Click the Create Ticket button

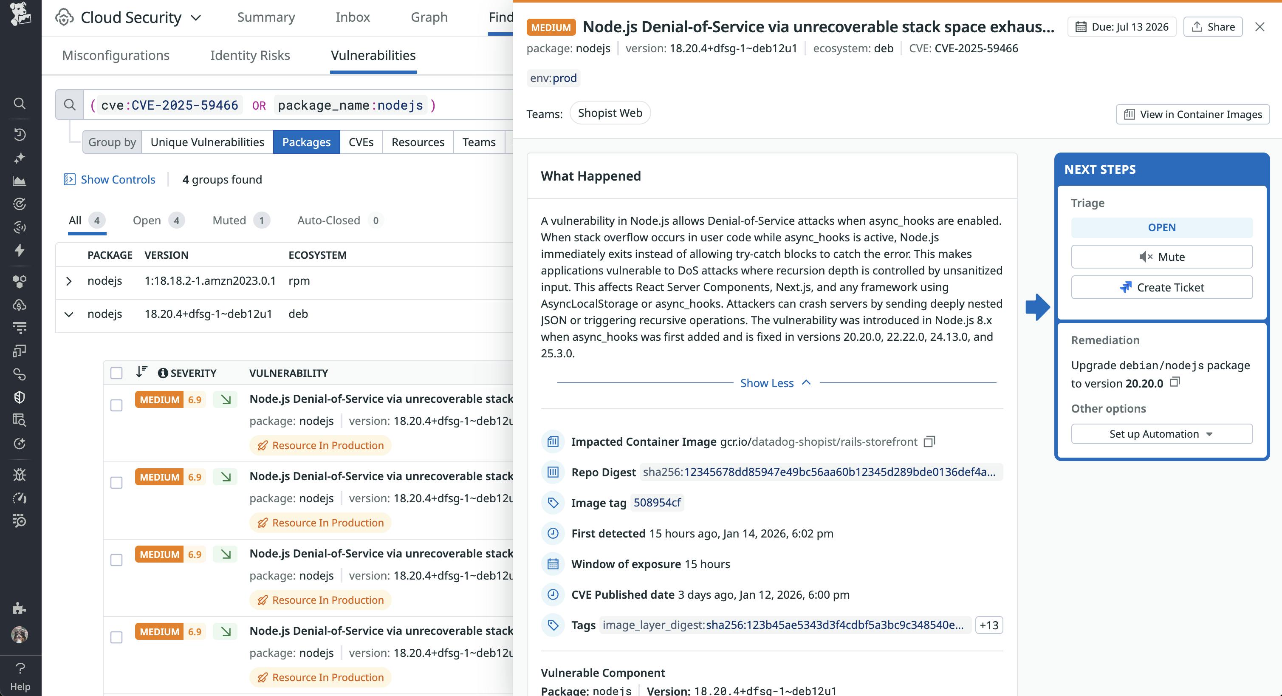pyautogui.click(x=1161, y=287)
